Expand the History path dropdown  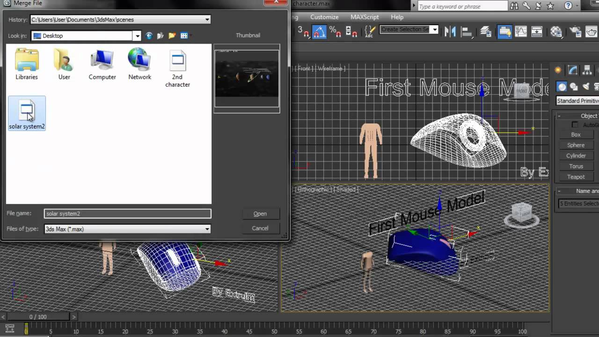coord(207,20)
